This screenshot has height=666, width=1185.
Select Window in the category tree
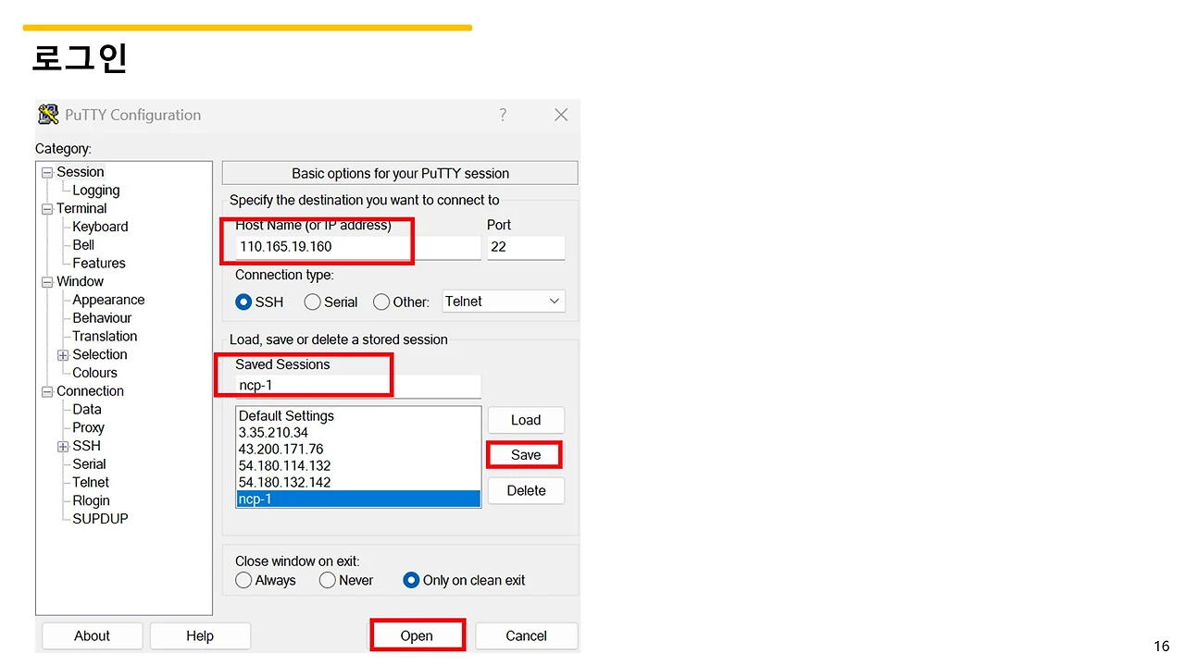pos(80,282)
